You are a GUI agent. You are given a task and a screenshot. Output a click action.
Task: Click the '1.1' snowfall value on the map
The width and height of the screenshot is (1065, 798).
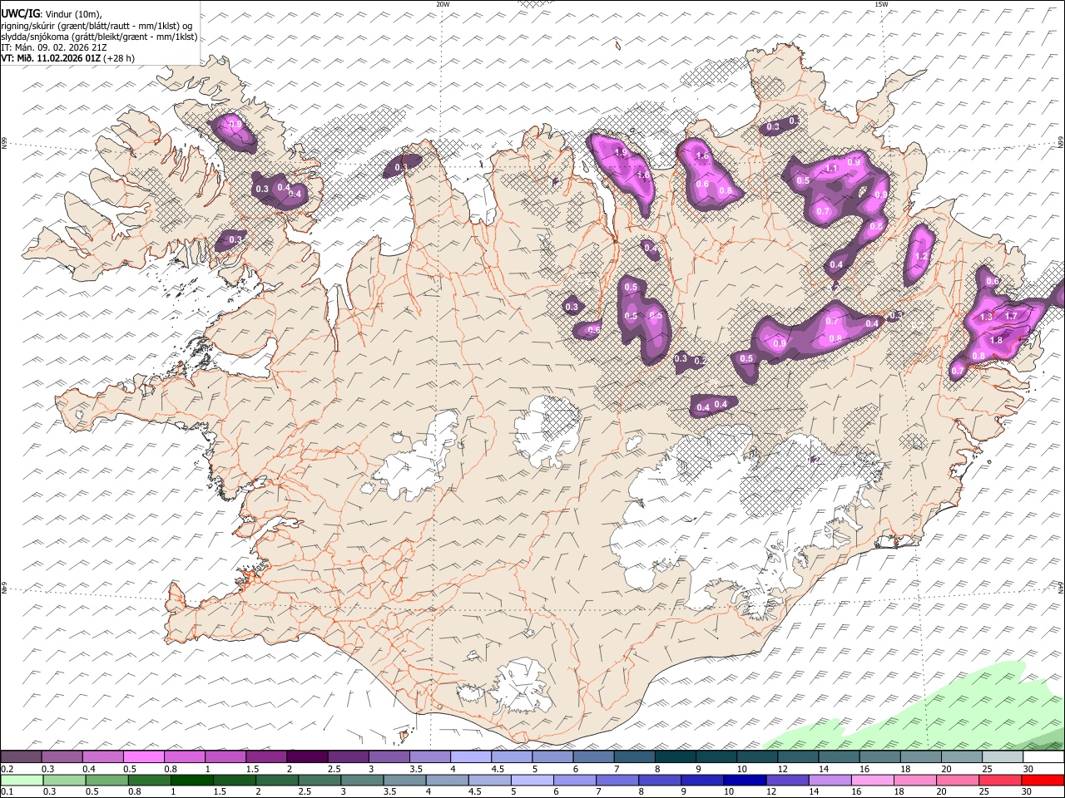832,169
